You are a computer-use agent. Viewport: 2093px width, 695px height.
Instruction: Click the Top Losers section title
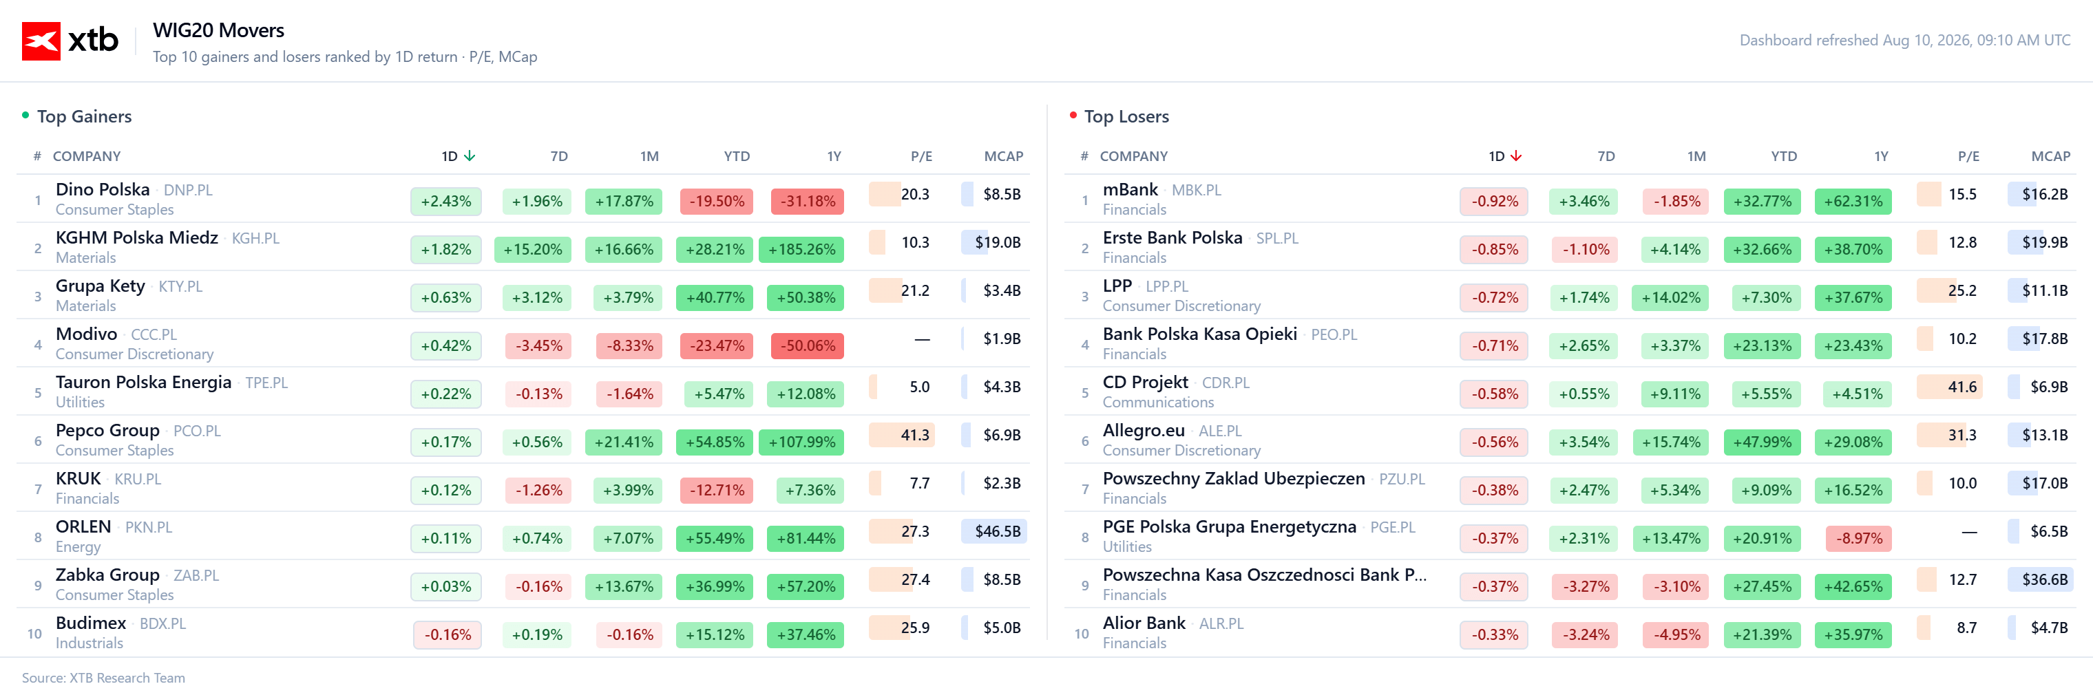coord(1126,116)
